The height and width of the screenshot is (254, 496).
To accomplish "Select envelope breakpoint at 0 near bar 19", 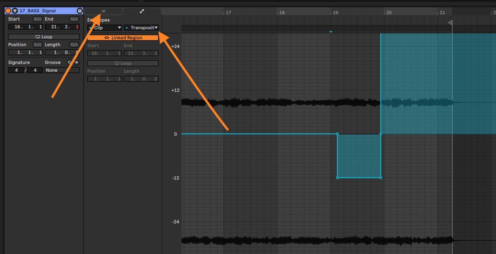I will coord(338,134).
